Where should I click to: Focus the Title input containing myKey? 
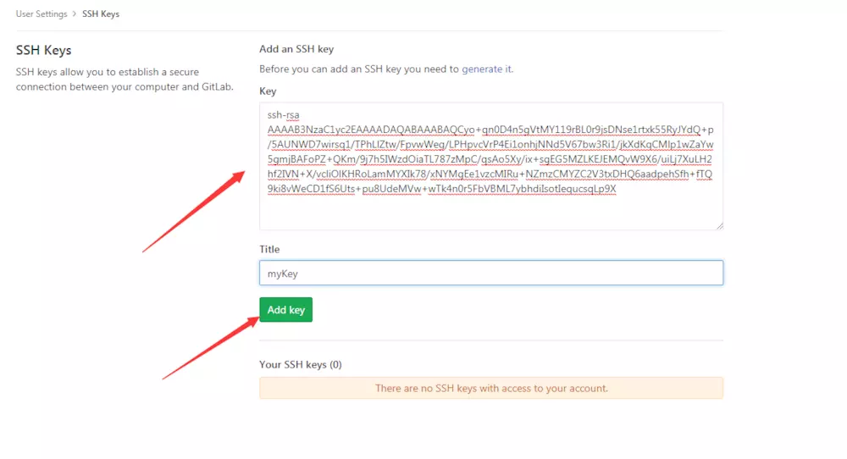pyautogui.click(x=490, y=273)
